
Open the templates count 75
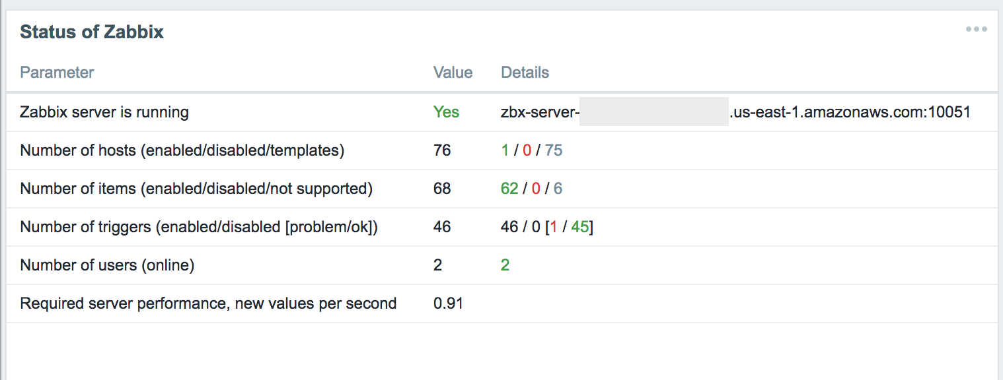coord(554,150)
